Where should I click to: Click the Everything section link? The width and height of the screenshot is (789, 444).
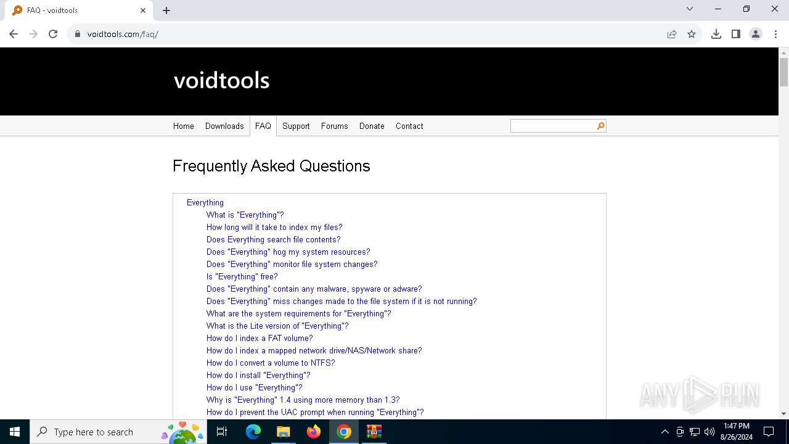tap(205, 202)
